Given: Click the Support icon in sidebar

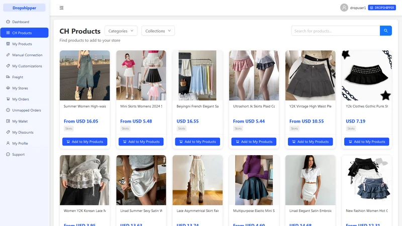Looking at the screenshot, I should (x=8, y=154).
